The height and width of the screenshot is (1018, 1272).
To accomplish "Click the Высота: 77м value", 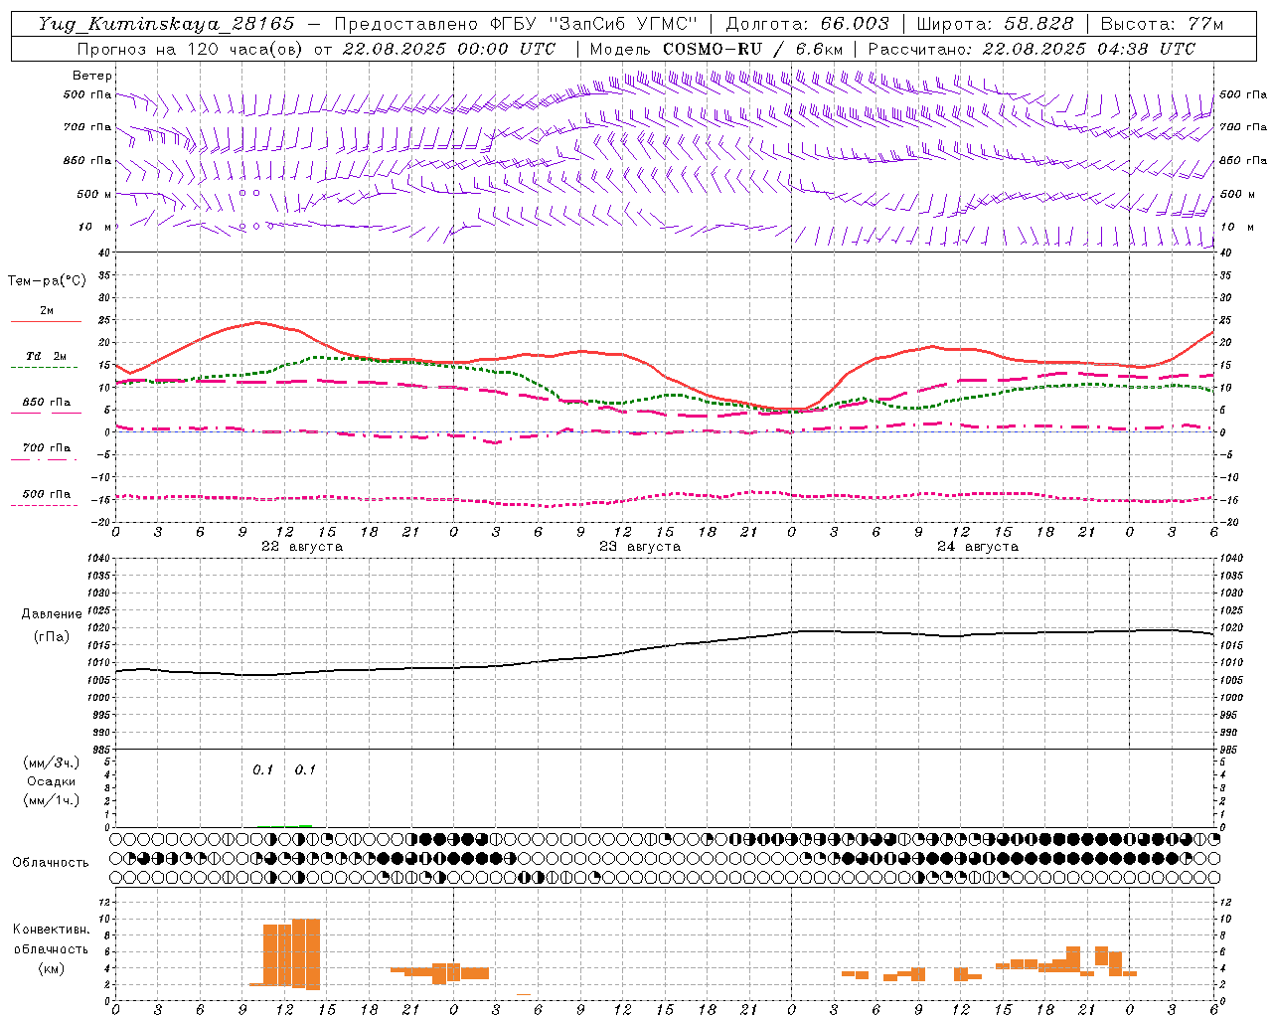I will (x=1162, y=24).
